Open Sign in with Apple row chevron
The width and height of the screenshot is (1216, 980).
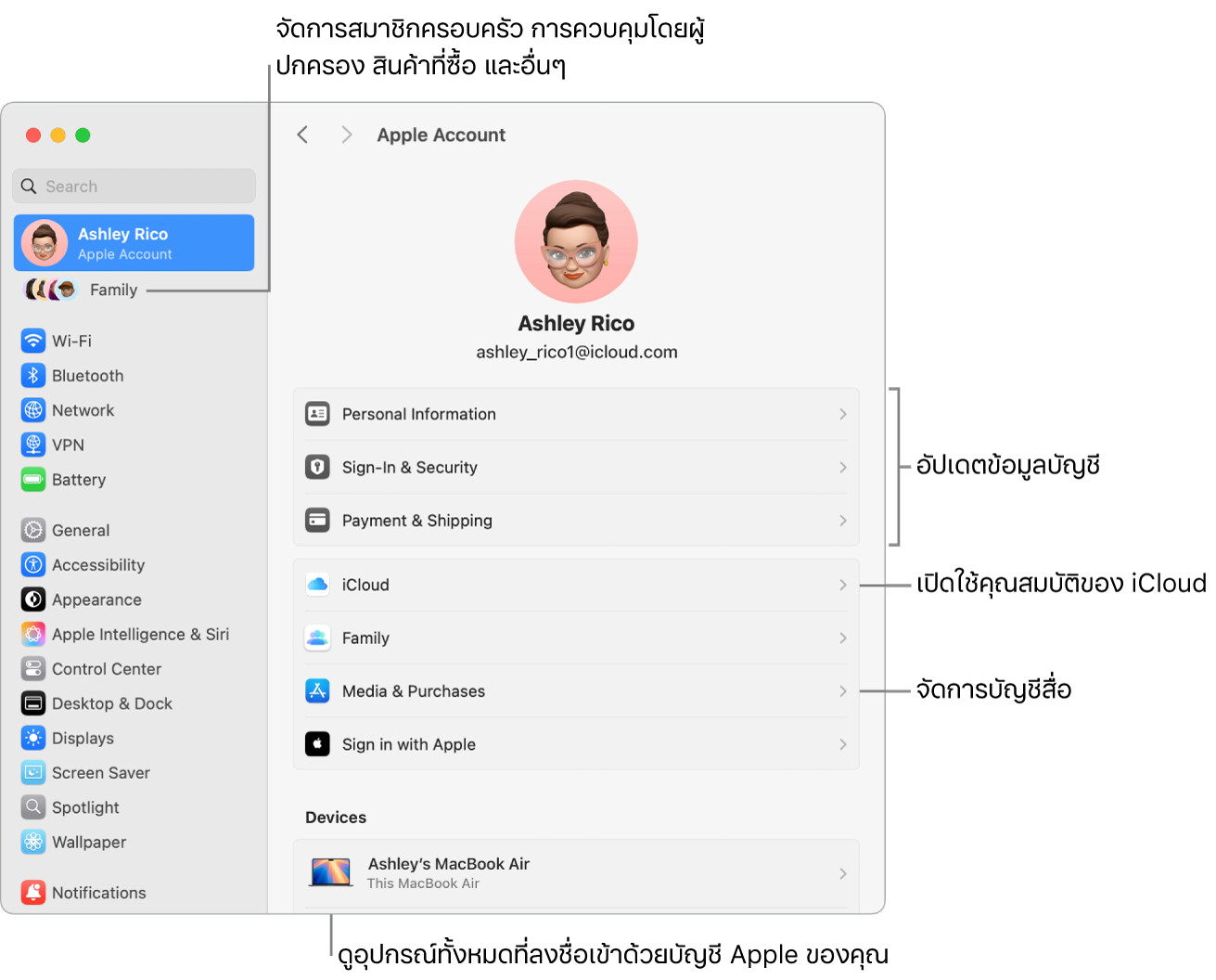(843, 744)
